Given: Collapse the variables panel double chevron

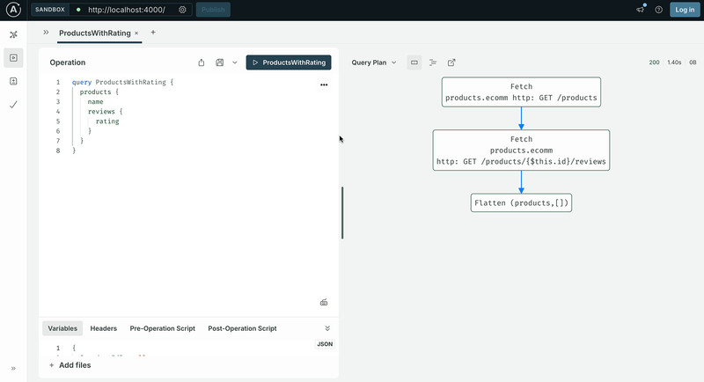Looking at the screenshot, I should pyautogui.click(x=327, y=328).
